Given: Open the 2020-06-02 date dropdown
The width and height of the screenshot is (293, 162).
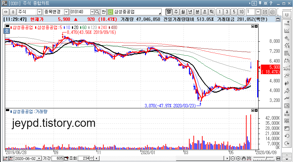Looking at the screenshot, I should point(39,159).
